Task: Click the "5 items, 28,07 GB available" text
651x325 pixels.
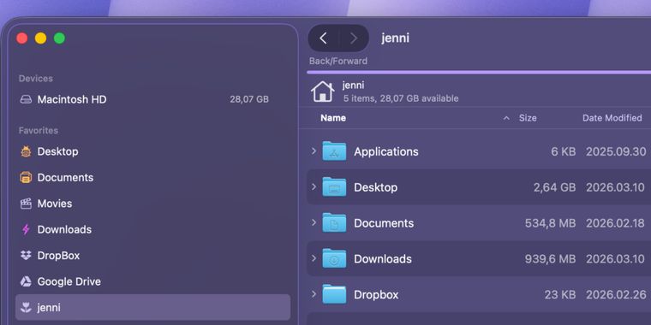Action: tap(401, 98)
